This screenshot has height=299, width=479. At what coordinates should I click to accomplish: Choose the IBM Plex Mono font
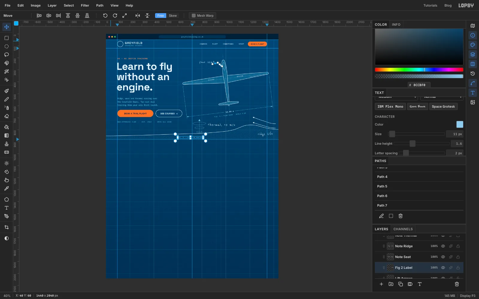click(x=390, y=106)
